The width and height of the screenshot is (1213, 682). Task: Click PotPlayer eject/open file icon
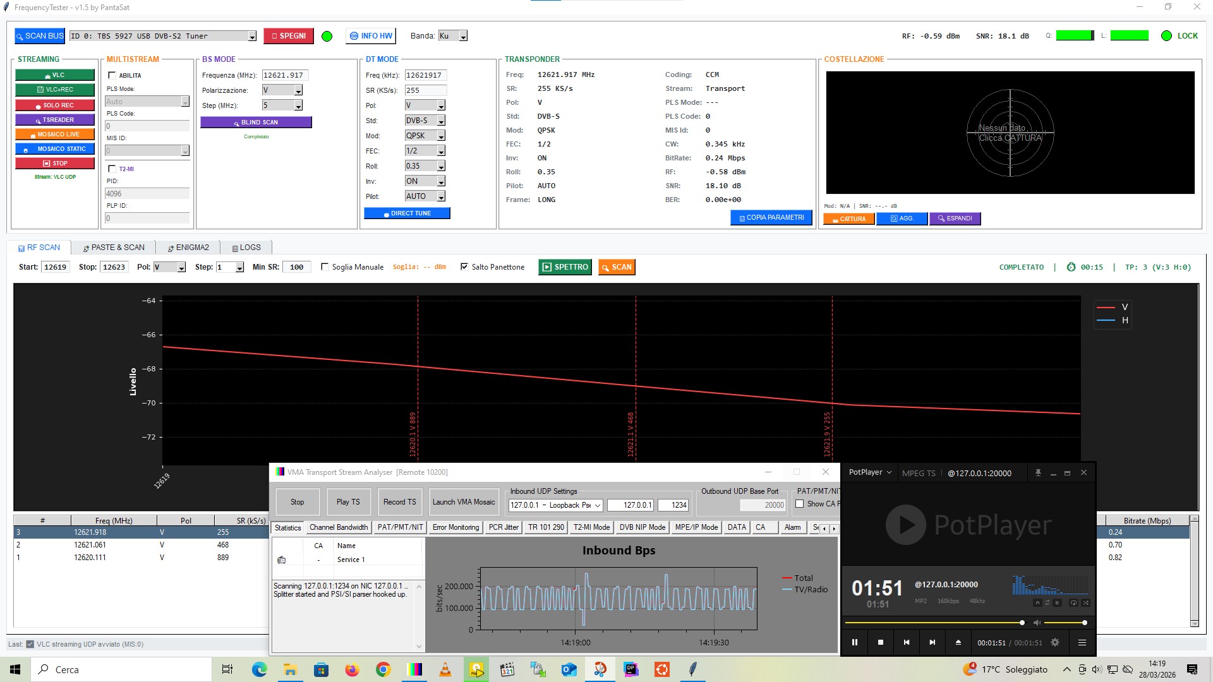[958, 642]
